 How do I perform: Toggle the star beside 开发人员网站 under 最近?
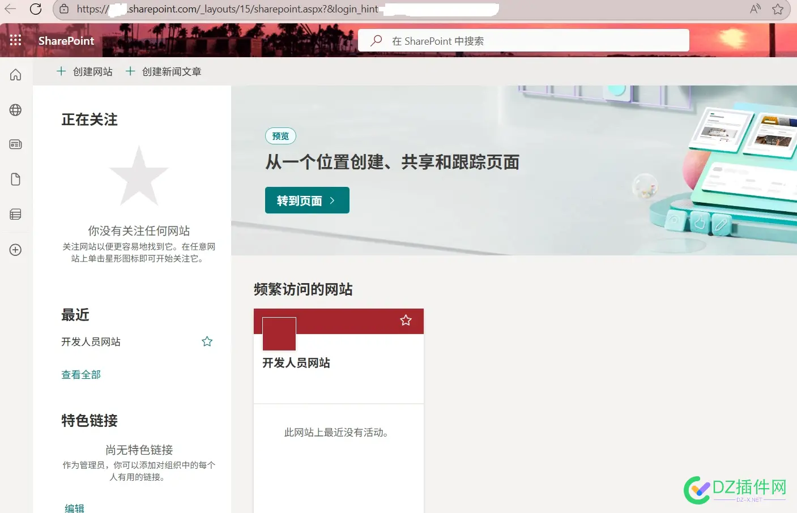pyautogui.click(x=207, y=341)
